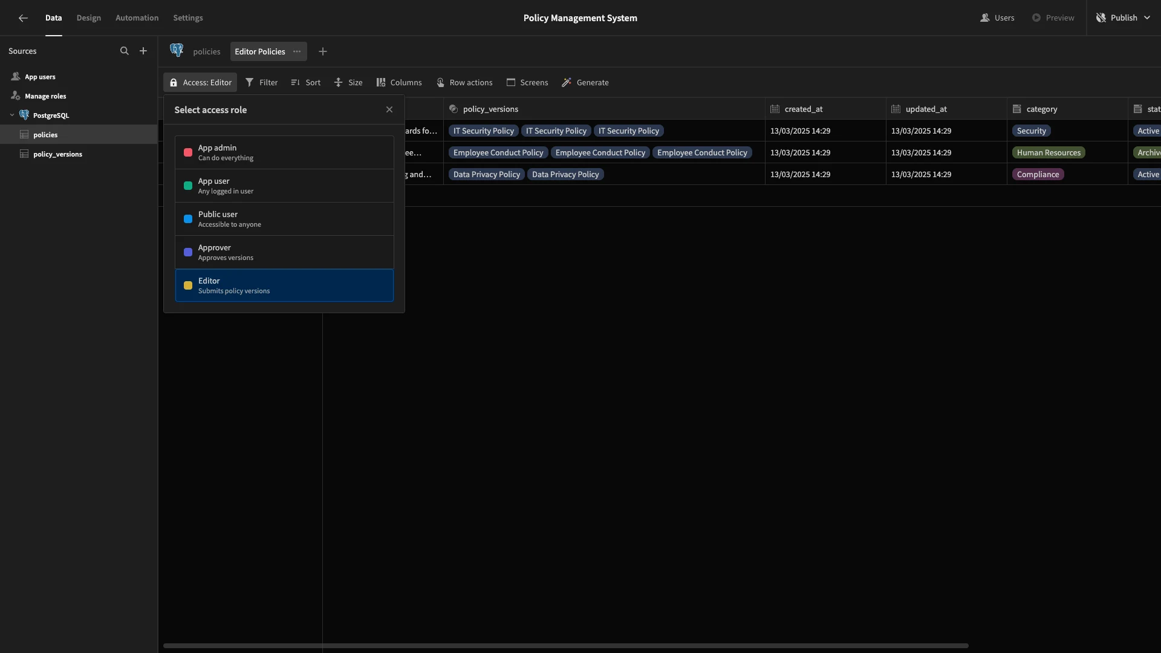
Task: Click the first Employee Conduct Policy tag
Action: click(498, 153)
